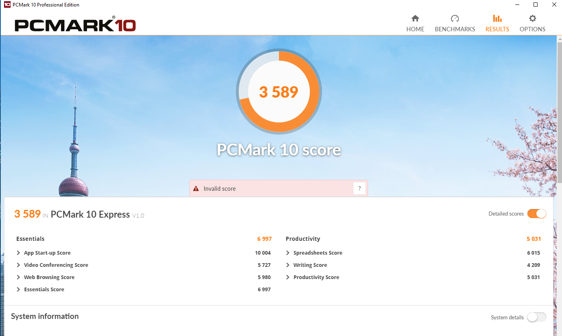Switch to the BENCHMARKS tab label

[455, 29]
